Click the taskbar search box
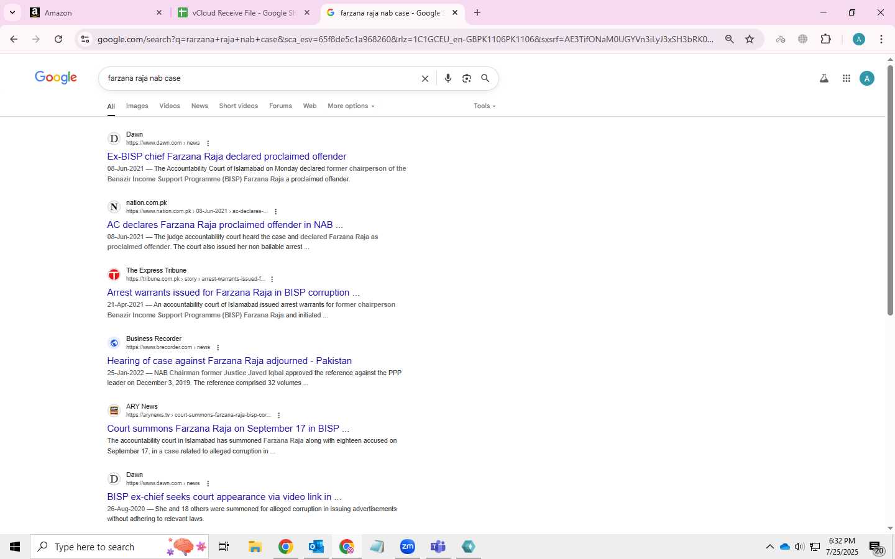This screenshot has height=559, width=895. (119, 547)
